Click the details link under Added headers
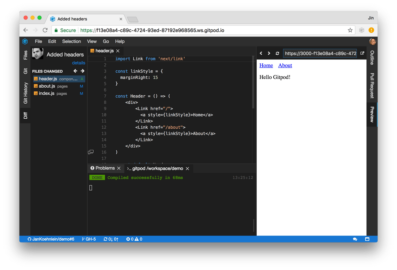 (78, 63)
